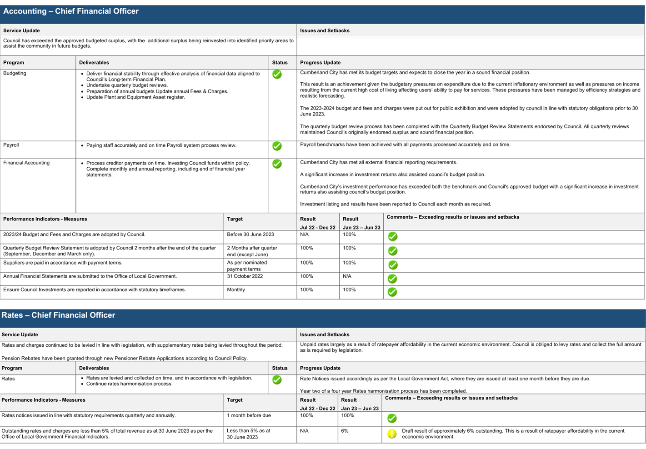Click 'Update Plant and Equipment Asset register.' bullet
This screenshot has width=646, height=449.
click(135, 97)
